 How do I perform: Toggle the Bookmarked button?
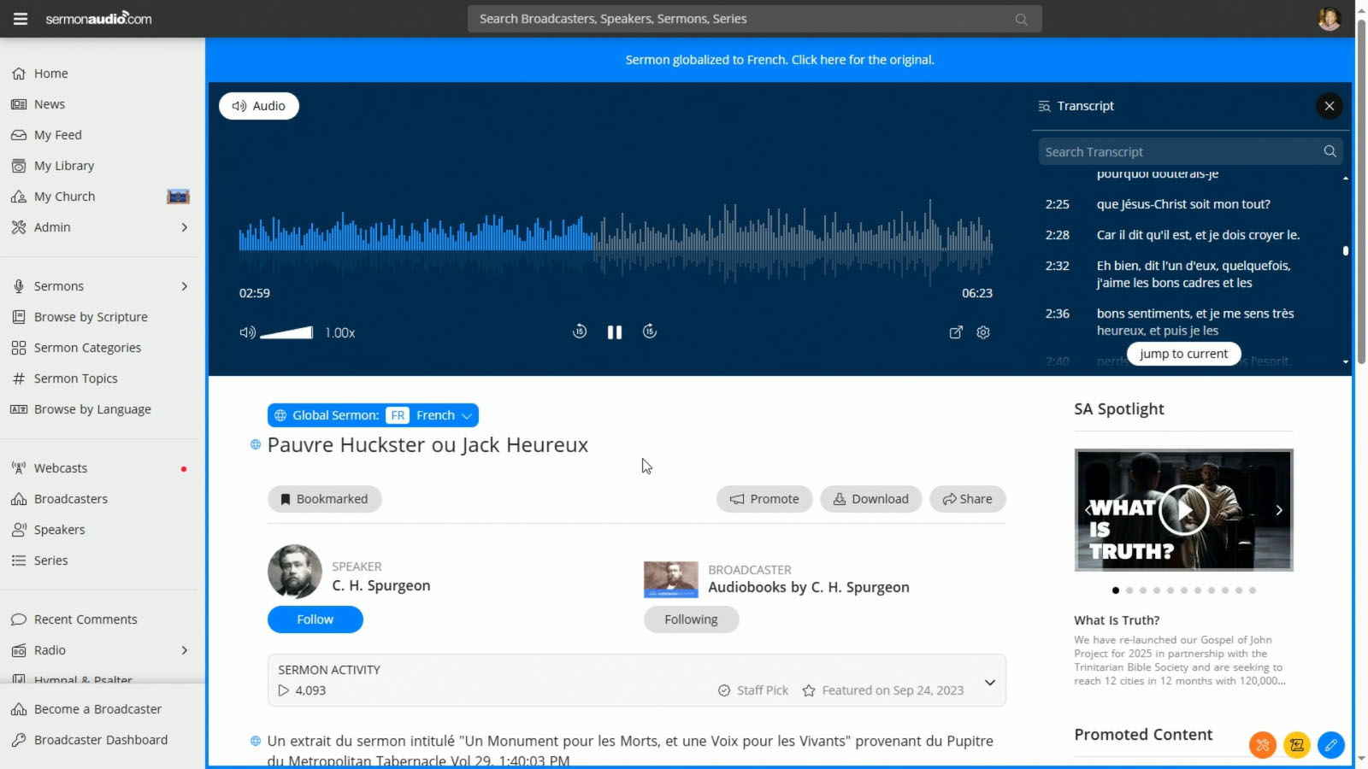pyautogui.click(x=324, y=499)
